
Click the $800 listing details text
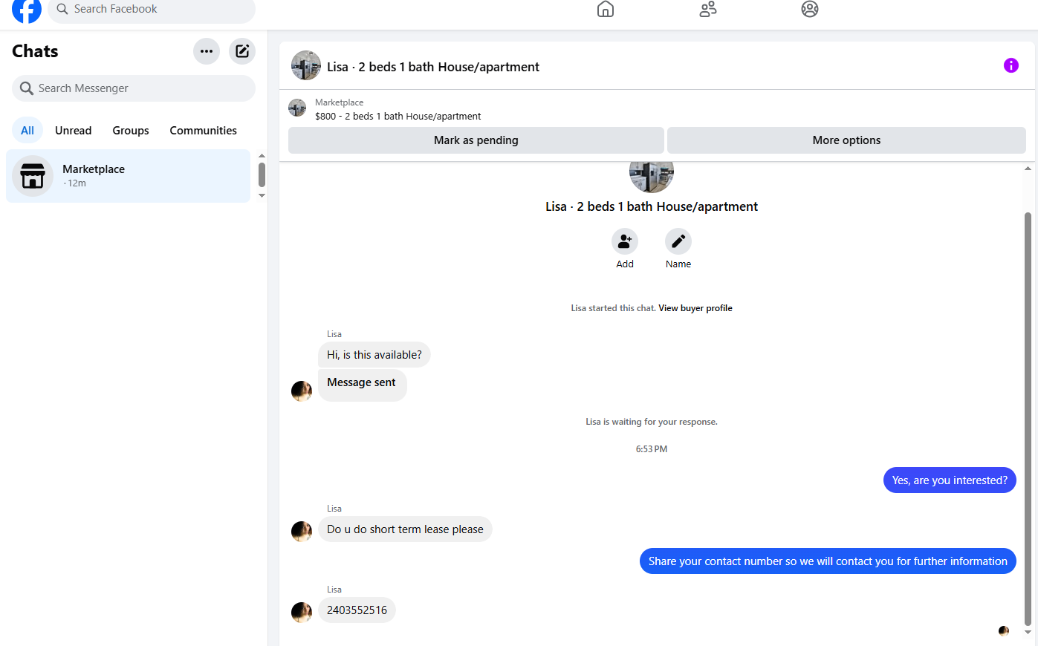(x=398, y=117)
